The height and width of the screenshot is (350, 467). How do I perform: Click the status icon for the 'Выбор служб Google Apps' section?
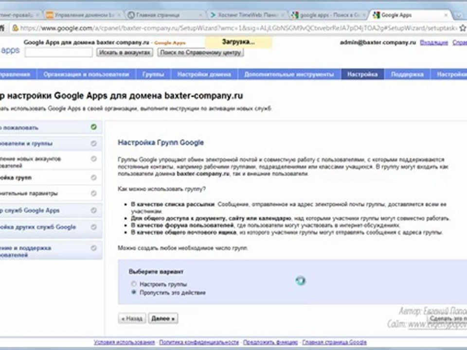click(x=93, y=210)
